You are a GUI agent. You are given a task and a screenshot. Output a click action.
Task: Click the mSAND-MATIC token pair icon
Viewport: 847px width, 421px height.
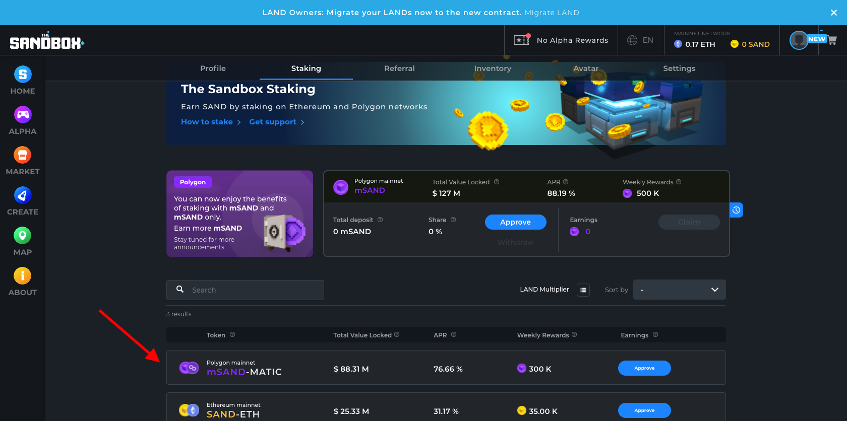[189, 368]
